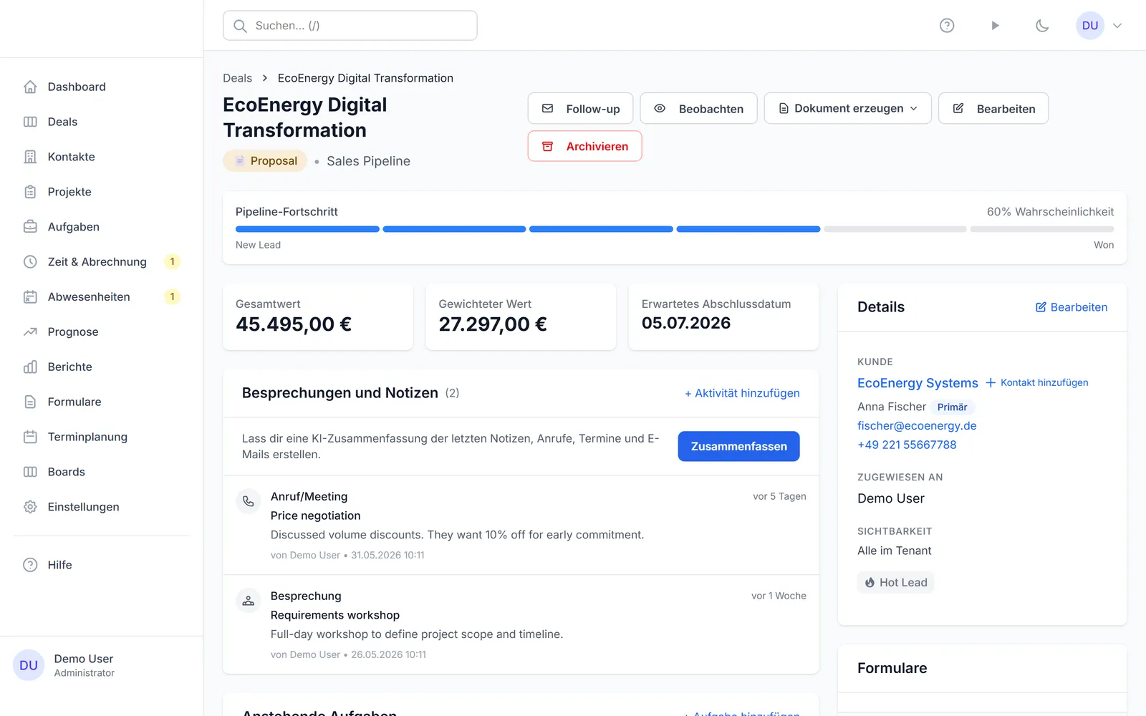Image resolution: width=1146 pixels, height=716 pixels.
Task: Click the Einstellungen gear icon
Action: coord(30,507)
